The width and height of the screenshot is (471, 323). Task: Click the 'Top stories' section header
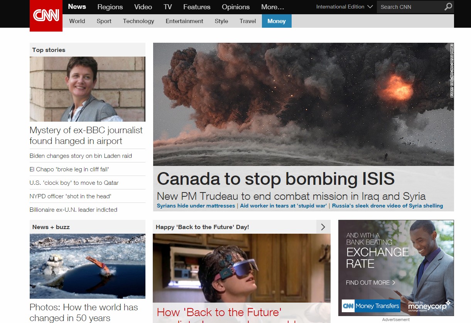pyautogui.click(x=88, y=50)
